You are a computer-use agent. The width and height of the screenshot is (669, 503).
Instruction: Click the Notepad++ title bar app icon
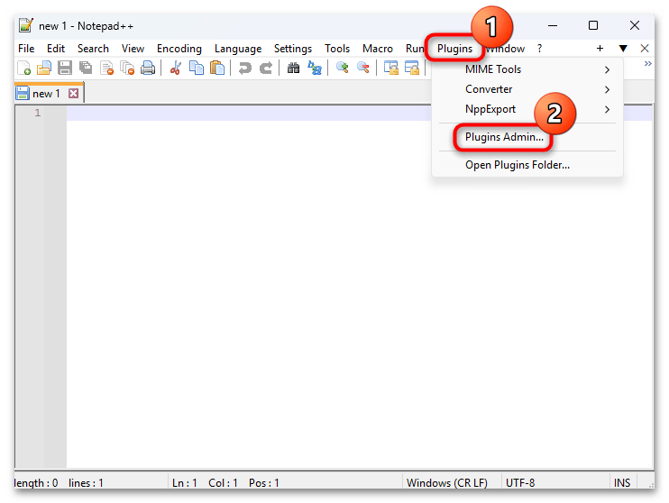[x=26, y=25]
